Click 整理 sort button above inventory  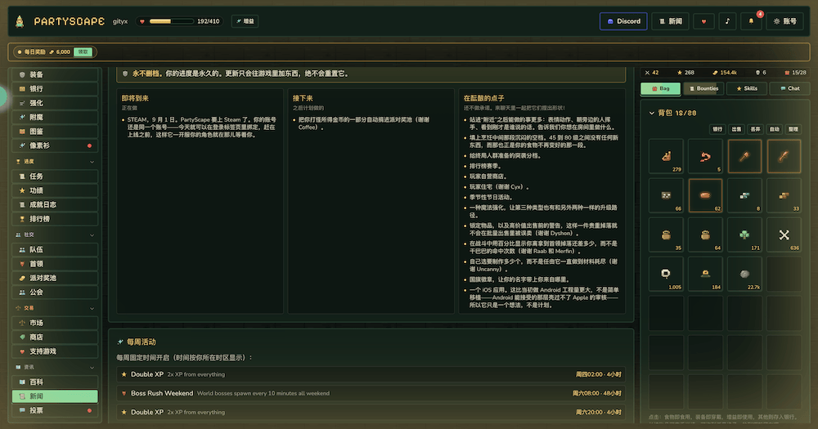(793, 129)
